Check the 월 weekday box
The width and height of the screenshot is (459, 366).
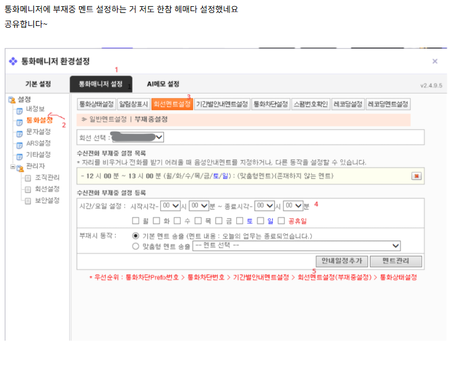135,221
